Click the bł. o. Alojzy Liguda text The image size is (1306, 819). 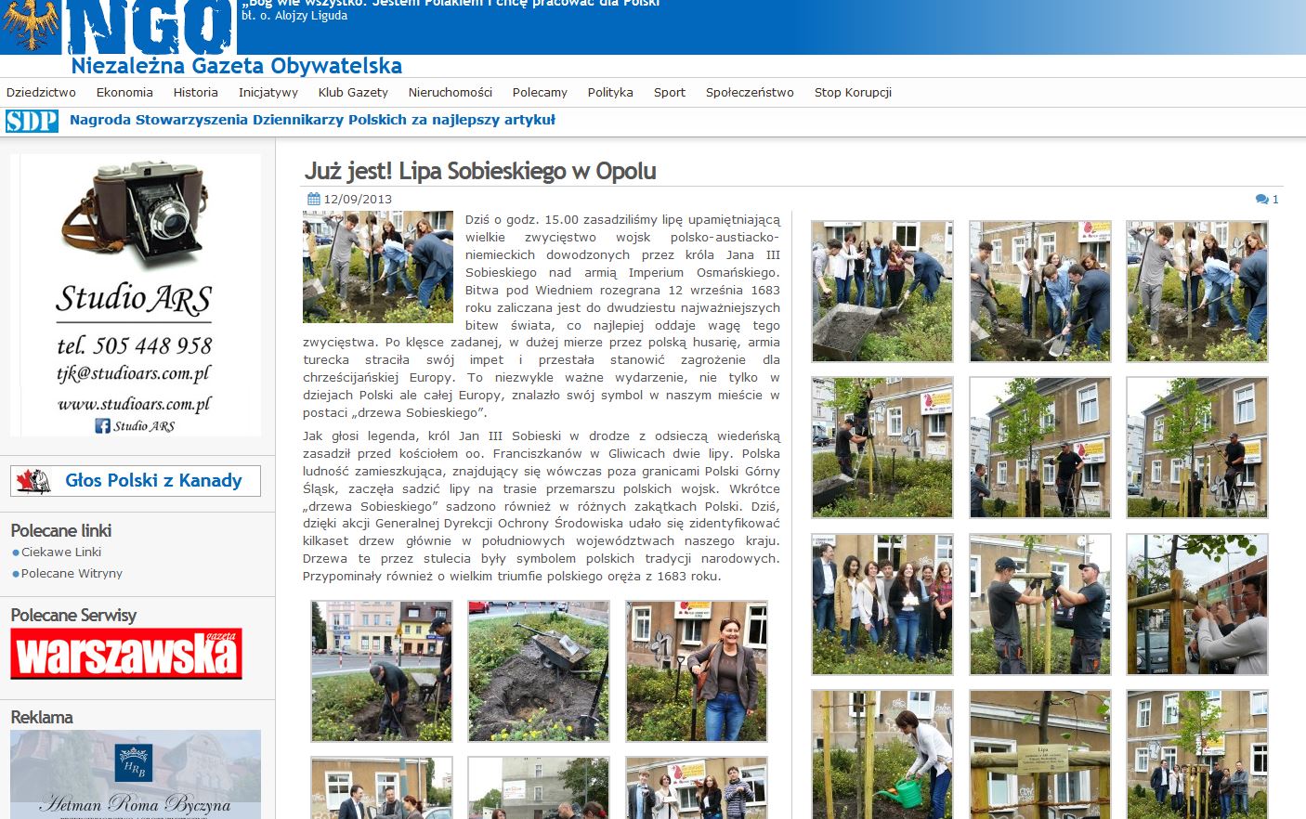[x=294, y=16]
